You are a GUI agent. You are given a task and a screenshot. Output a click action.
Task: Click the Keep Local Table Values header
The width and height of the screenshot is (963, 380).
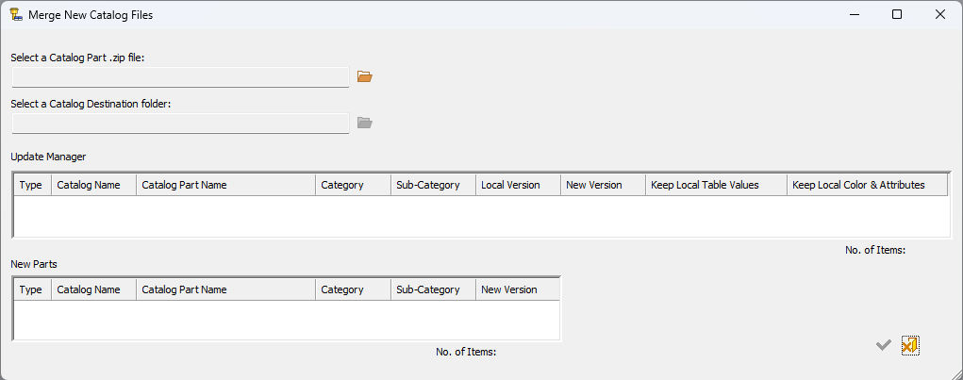716,185
